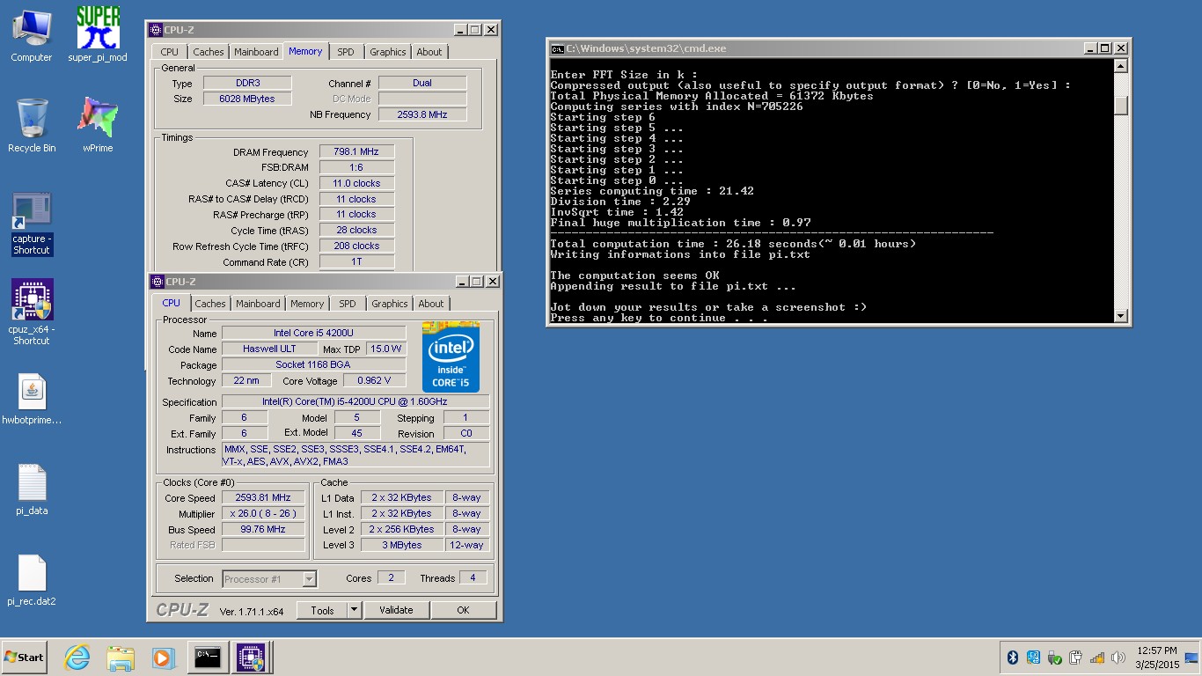Screen dimensions: 1202x676
Task: Click the Intel graphics tray icon
Action: point(1033,658)
